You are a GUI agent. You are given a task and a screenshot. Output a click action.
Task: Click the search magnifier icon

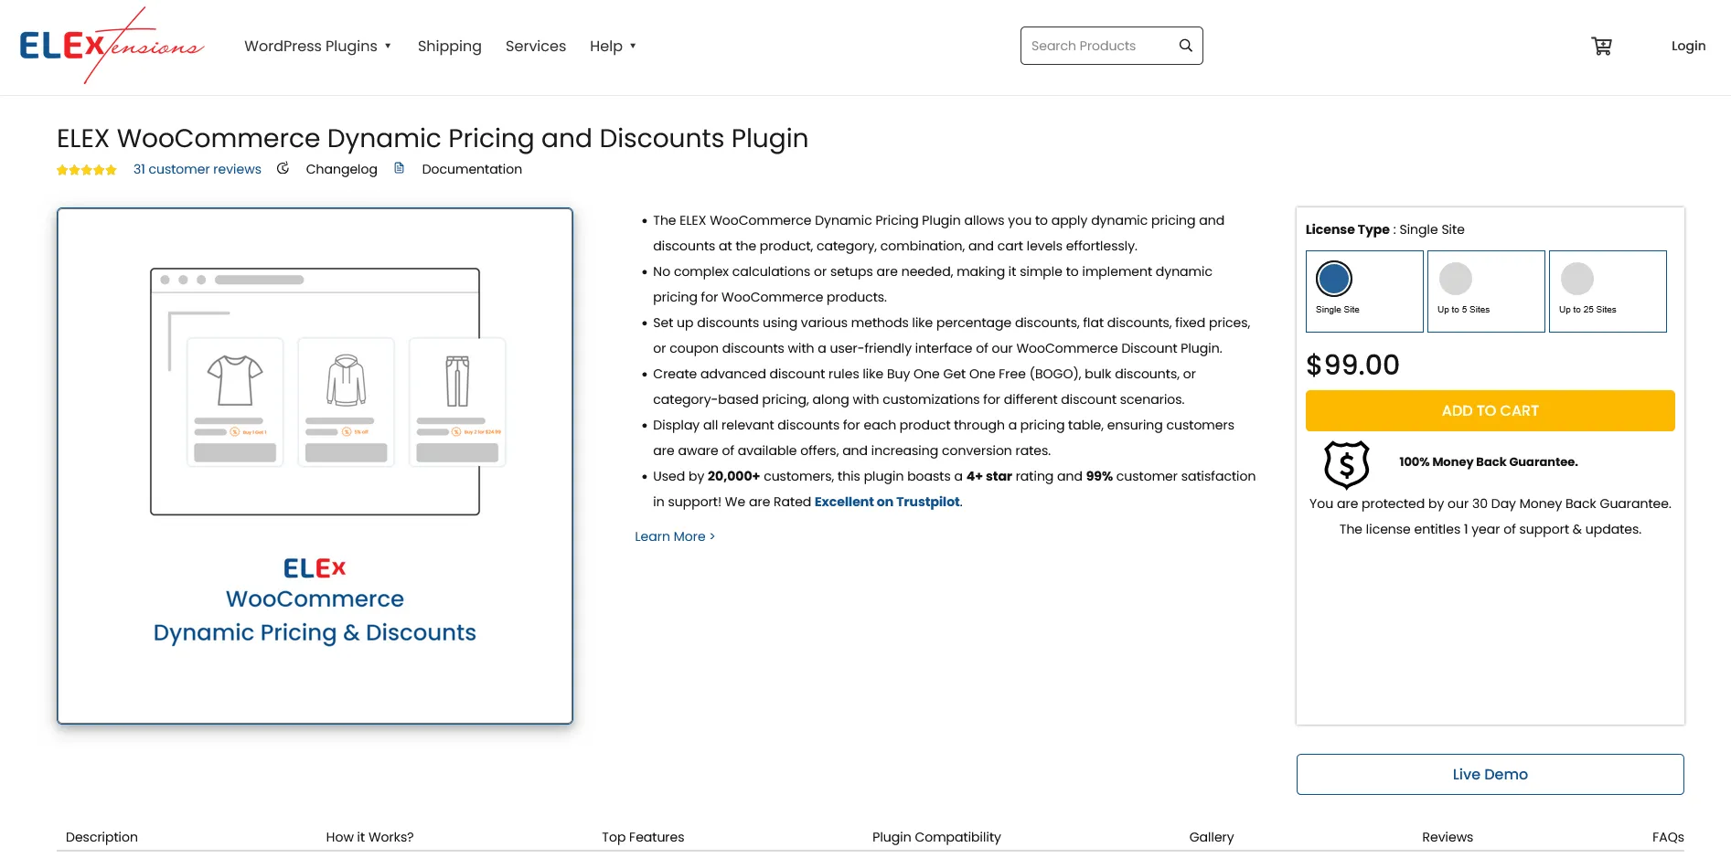(x=1185, y=46)
